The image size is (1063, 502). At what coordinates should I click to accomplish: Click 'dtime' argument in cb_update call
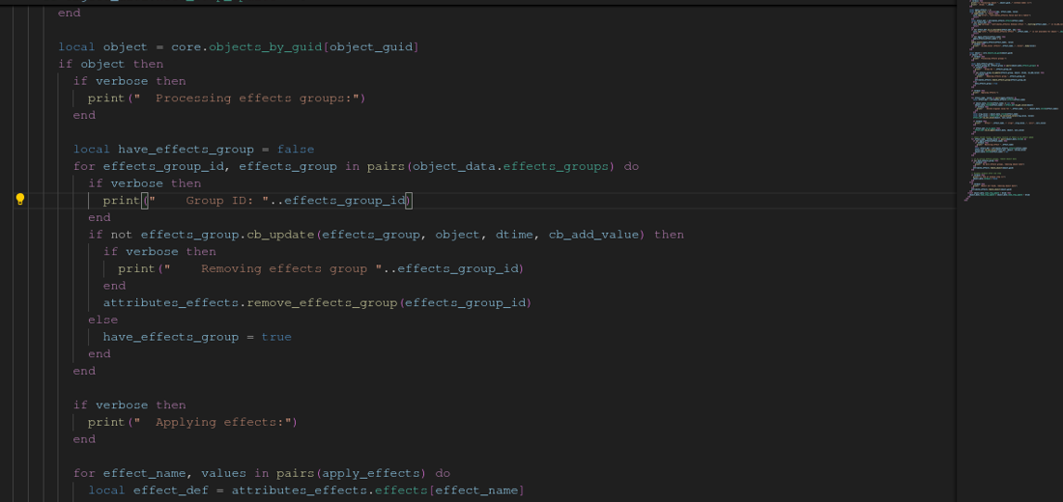514,235
